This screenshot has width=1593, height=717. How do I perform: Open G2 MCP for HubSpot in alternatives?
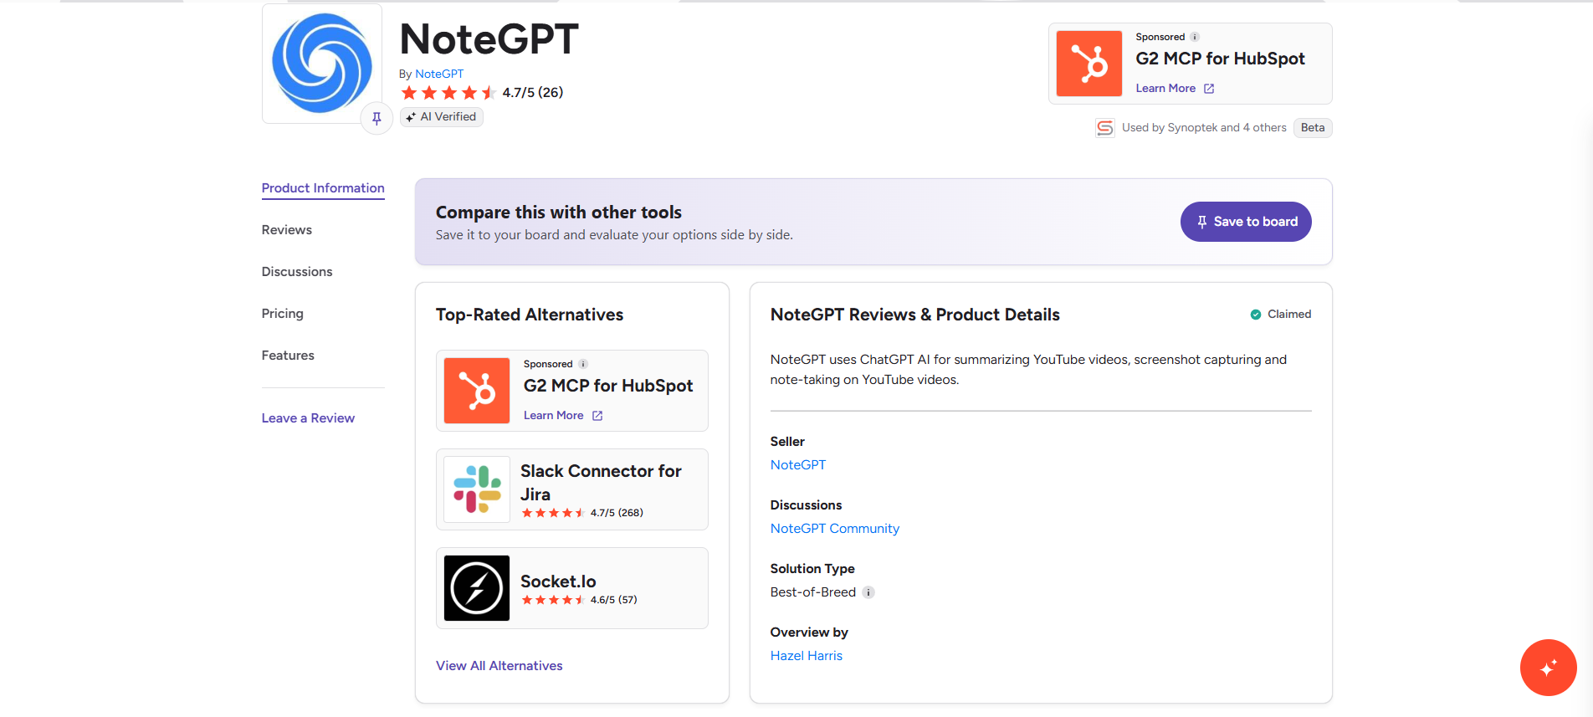pos(608,386)
